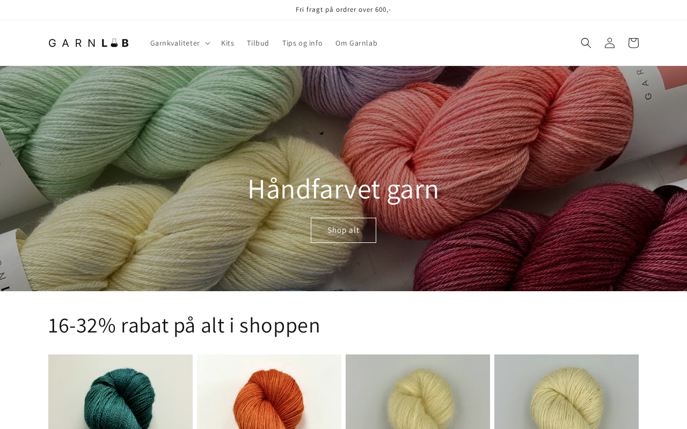Image resolution: width=687 pixels, height=429 pixels.
Task: Open the rightmost cream yarn product
Action: [x=566, y=392]
